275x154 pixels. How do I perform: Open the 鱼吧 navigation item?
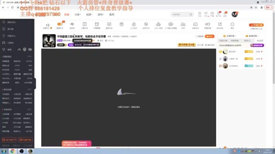[112, 15]
